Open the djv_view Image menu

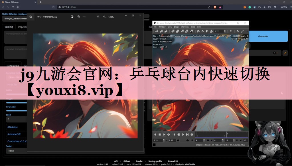pos(176,27)
